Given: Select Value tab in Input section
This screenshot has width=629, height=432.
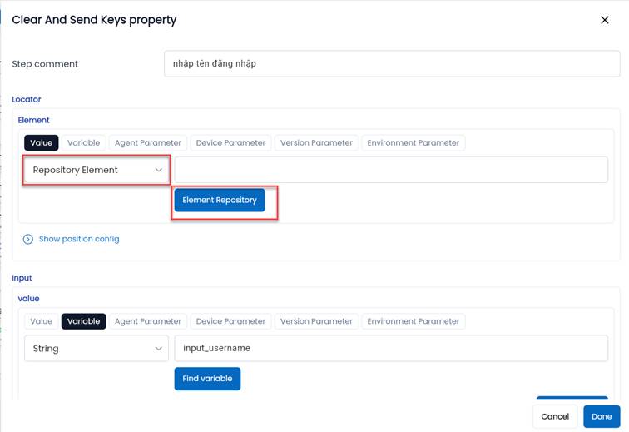Looking at the screenshot, I should click(41, 321).
